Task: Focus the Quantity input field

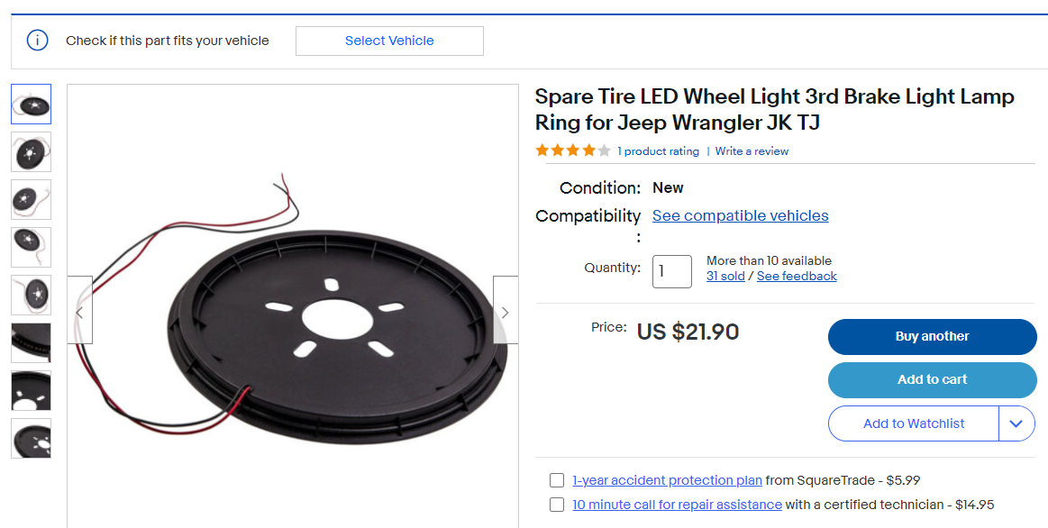Action: [671, 271]
